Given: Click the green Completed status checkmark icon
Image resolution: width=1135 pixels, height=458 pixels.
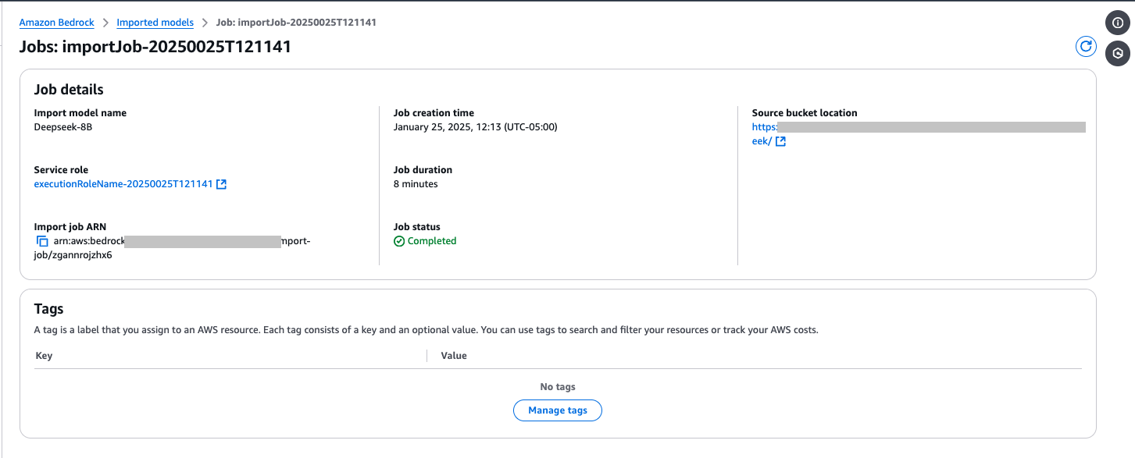Looking at the screenshot, I should tap(399, 241).
